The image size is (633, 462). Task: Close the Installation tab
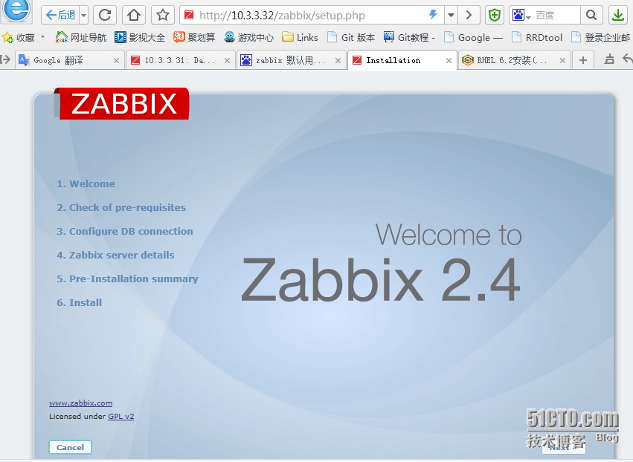(449, 60)
